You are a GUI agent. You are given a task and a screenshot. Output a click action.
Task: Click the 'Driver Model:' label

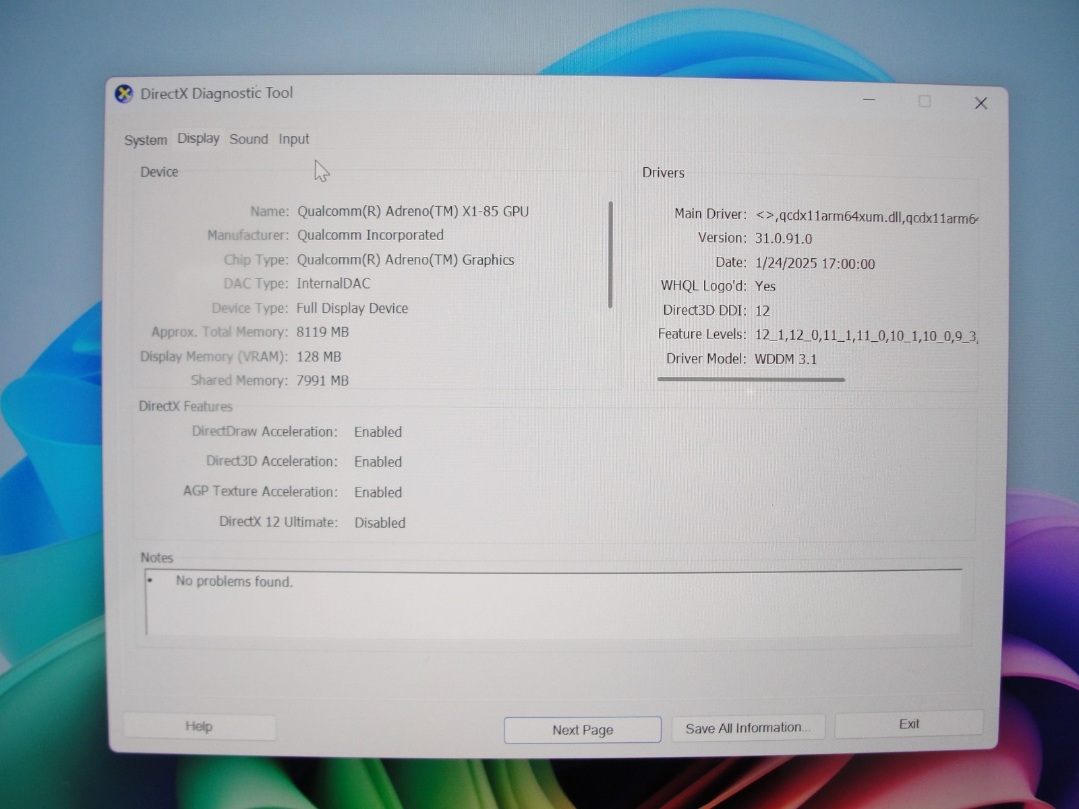706,359
